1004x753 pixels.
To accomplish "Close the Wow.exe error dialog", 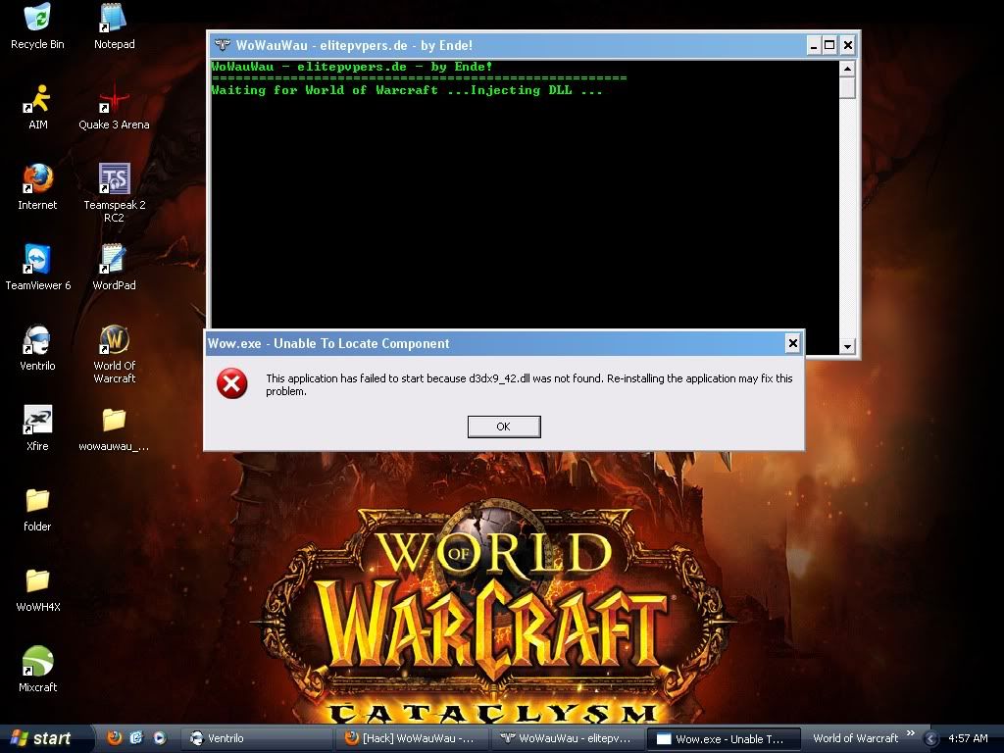I will [x=792, y=343].
